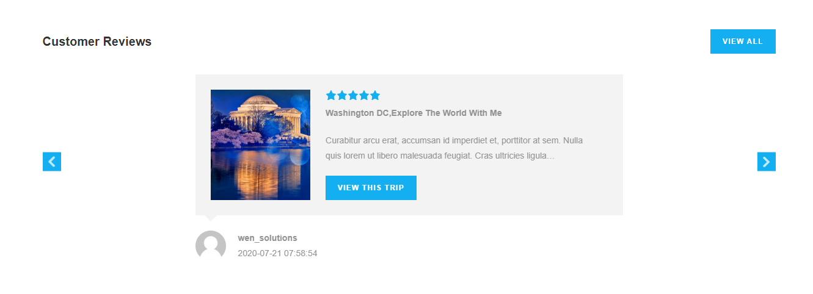
Task: Click the second rating star
Action: [x=342, y=96]
